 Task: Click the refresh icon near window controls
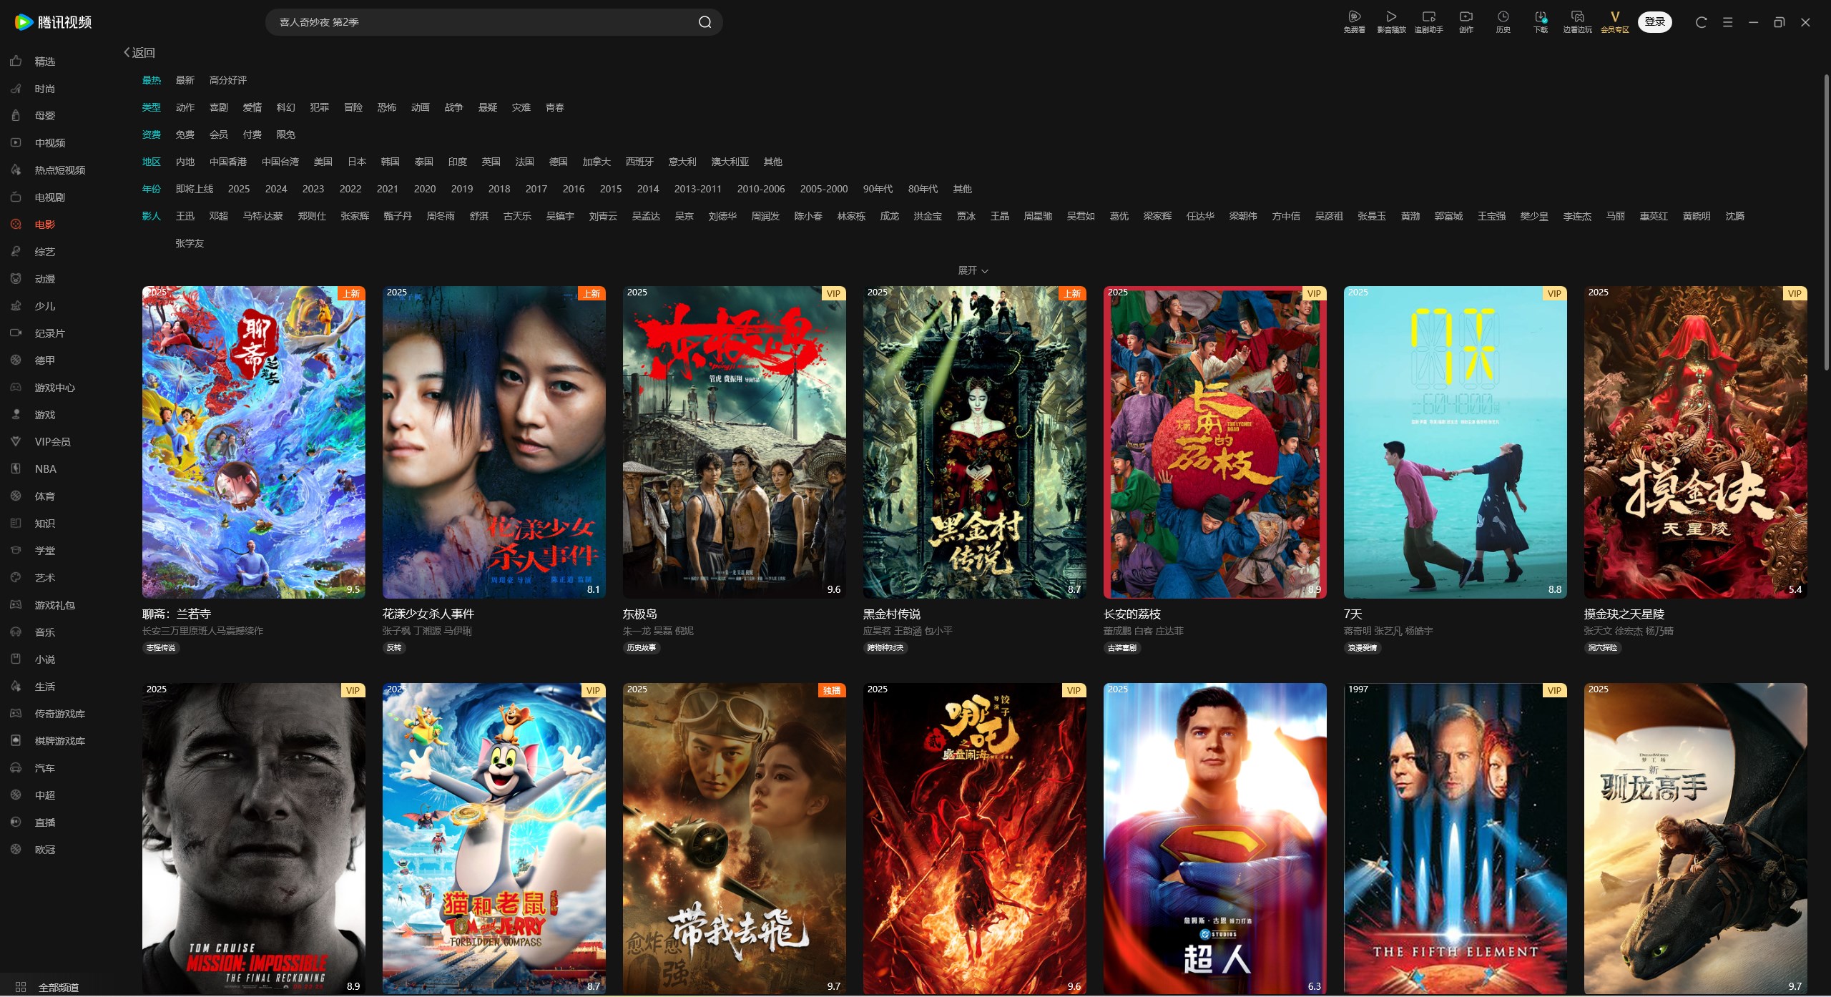[1700, 22]
